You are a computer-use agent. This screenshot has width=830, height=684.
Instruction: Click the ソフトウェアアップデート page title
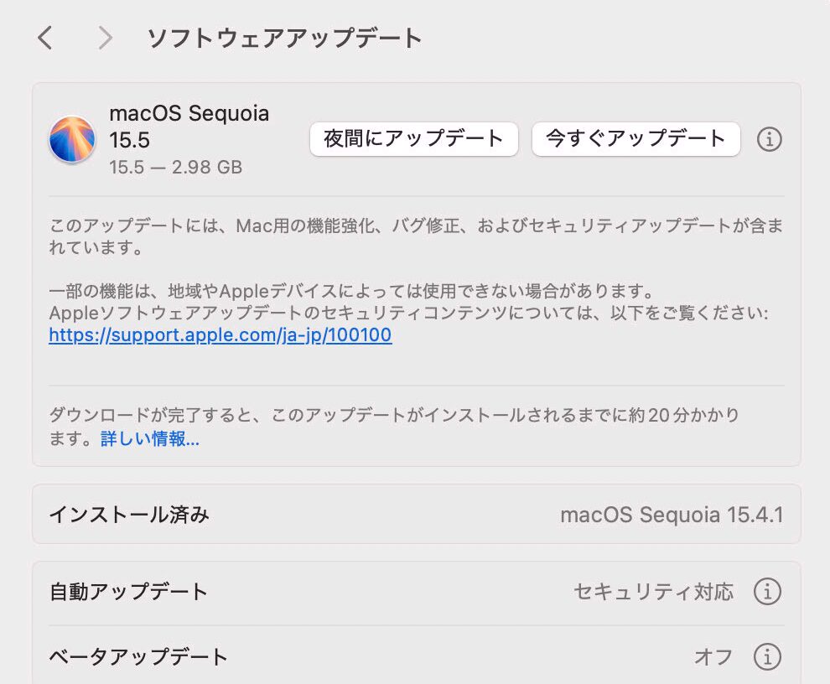coord(285,39)
